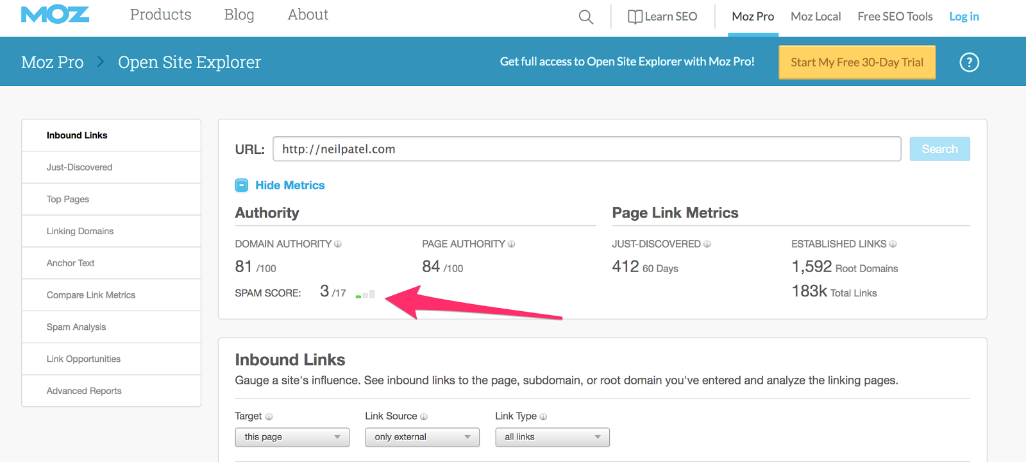Switch to the Moz Pro tab
This screenshot has height=462, width=1026.
click(x=753, y=17)
